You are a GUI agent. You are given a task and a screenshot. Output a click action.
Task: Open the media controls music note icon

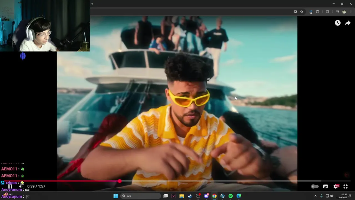click(x=338, y=12)
